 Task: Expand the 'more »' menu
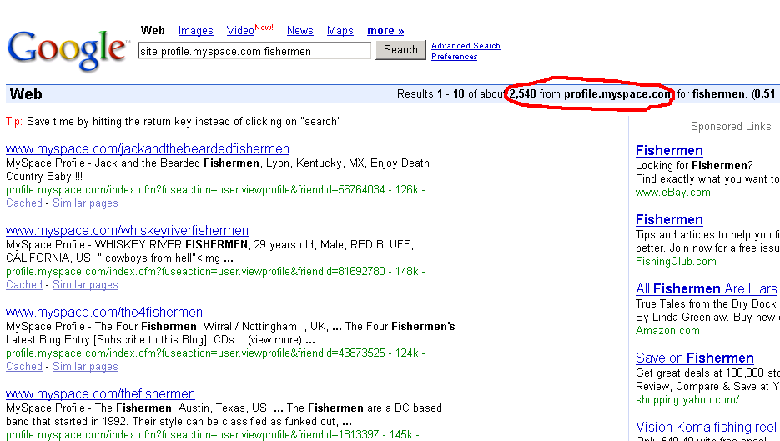pyautogui.click(x=385, y=31)
